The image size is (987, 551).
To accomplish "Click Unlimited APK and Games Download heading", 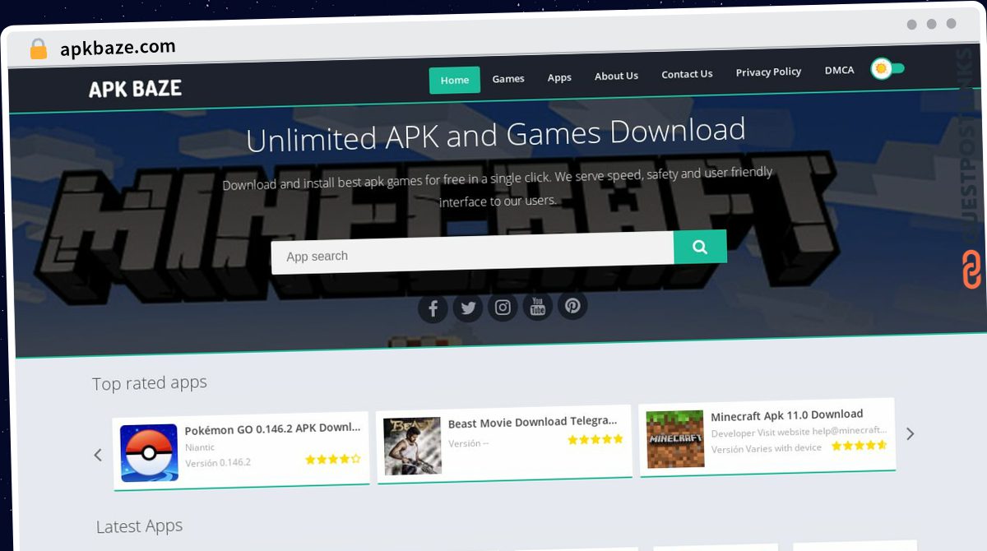I will tap(496, 136).
